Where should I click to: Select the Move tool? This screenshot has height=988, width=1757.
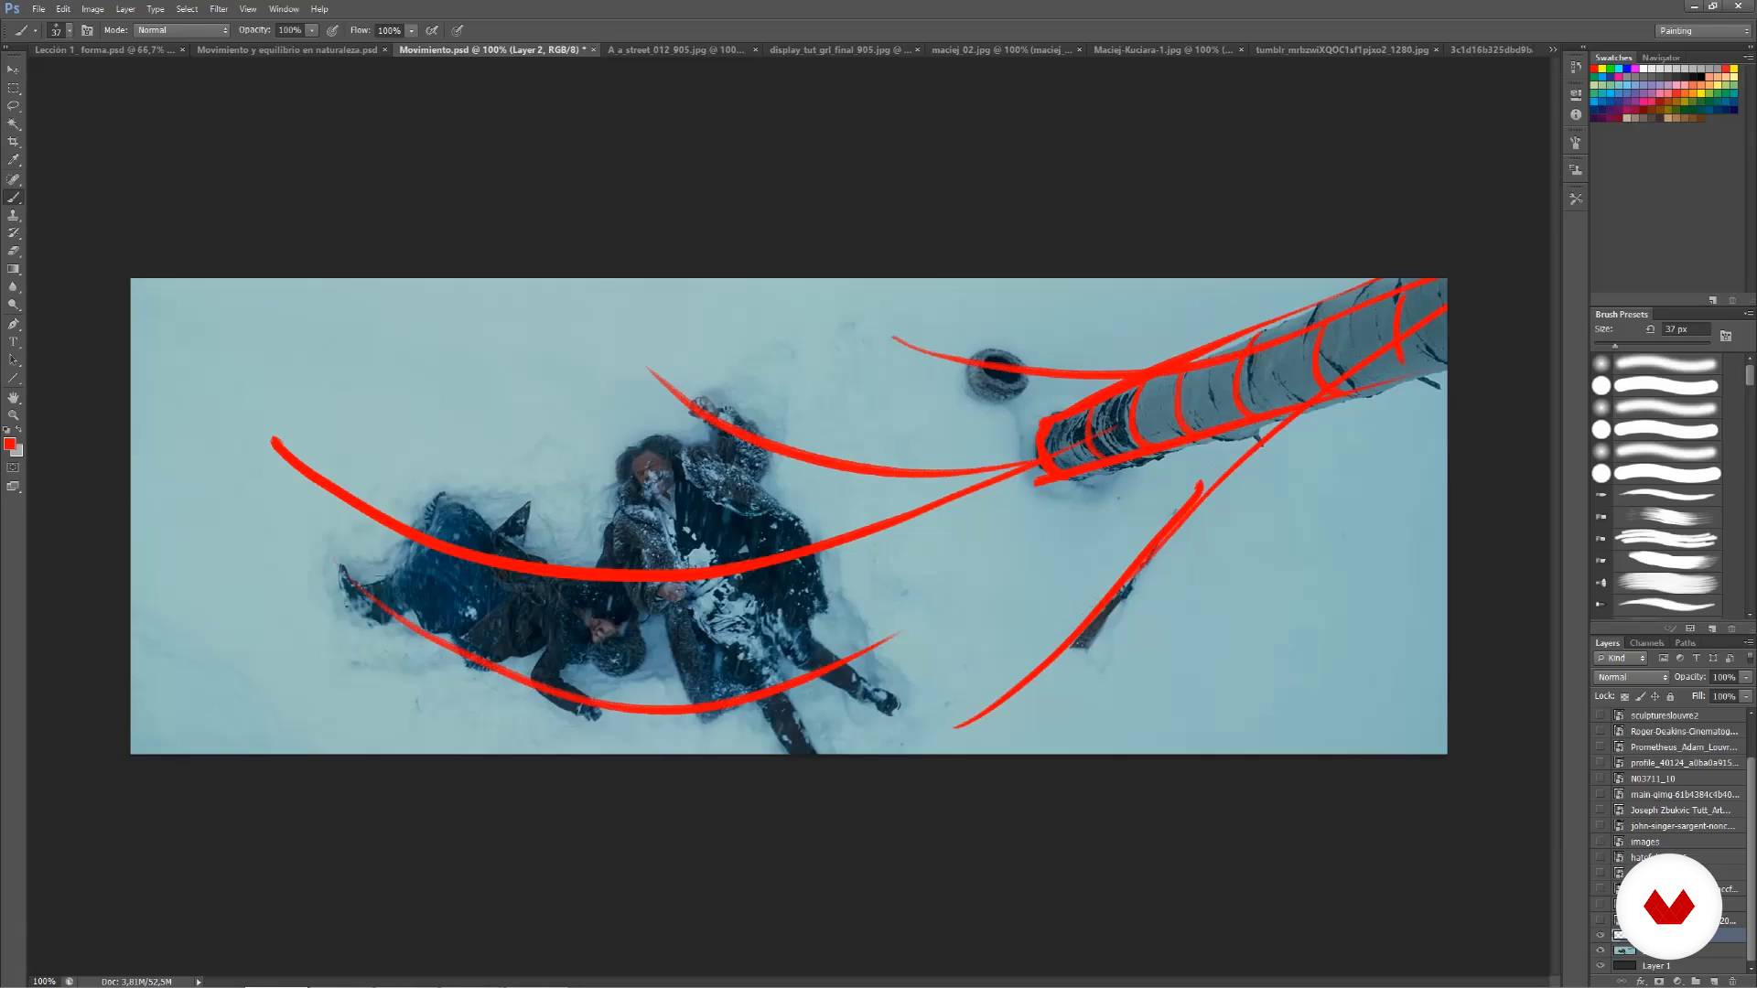point(13,70)
